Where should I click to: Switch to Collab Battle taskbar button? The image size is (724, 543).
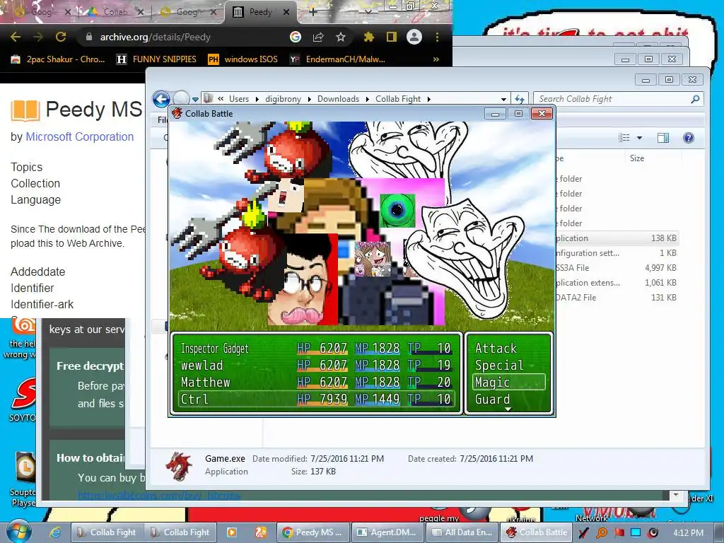click(537, 532)
